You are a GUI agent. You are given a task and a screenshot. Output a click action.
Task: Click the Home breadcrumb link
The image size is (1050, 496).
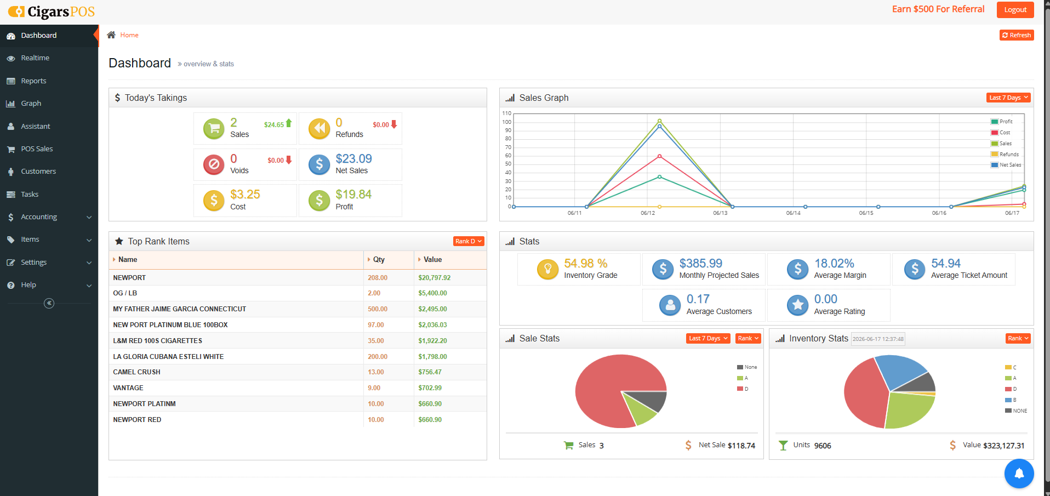point(129,35)
